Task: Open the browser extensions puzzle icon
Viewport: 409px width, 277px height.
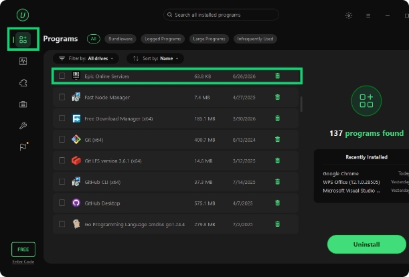Action: click(23, 83)
